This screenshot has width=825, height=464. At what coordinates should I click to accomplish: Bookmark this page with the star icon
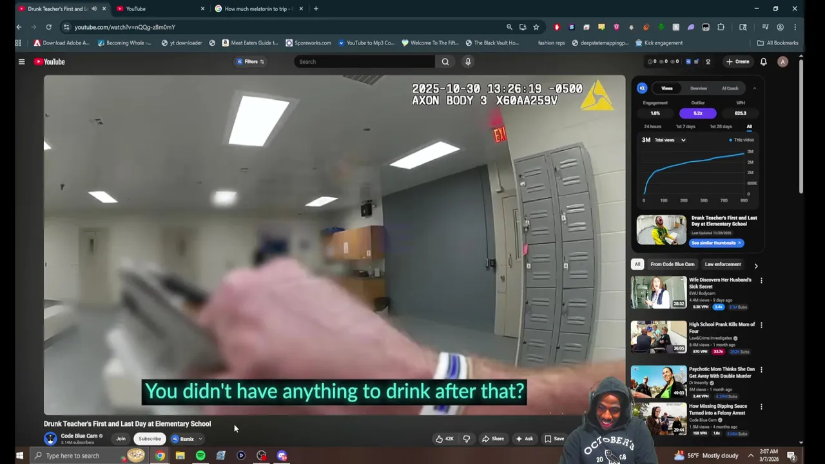point(536,27)
